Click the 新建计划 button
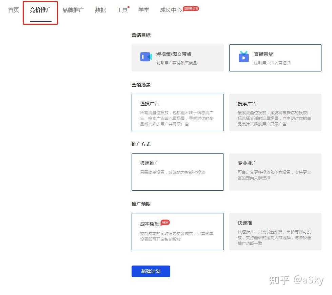This screenshot has height=295, width=332. [151, 271]
